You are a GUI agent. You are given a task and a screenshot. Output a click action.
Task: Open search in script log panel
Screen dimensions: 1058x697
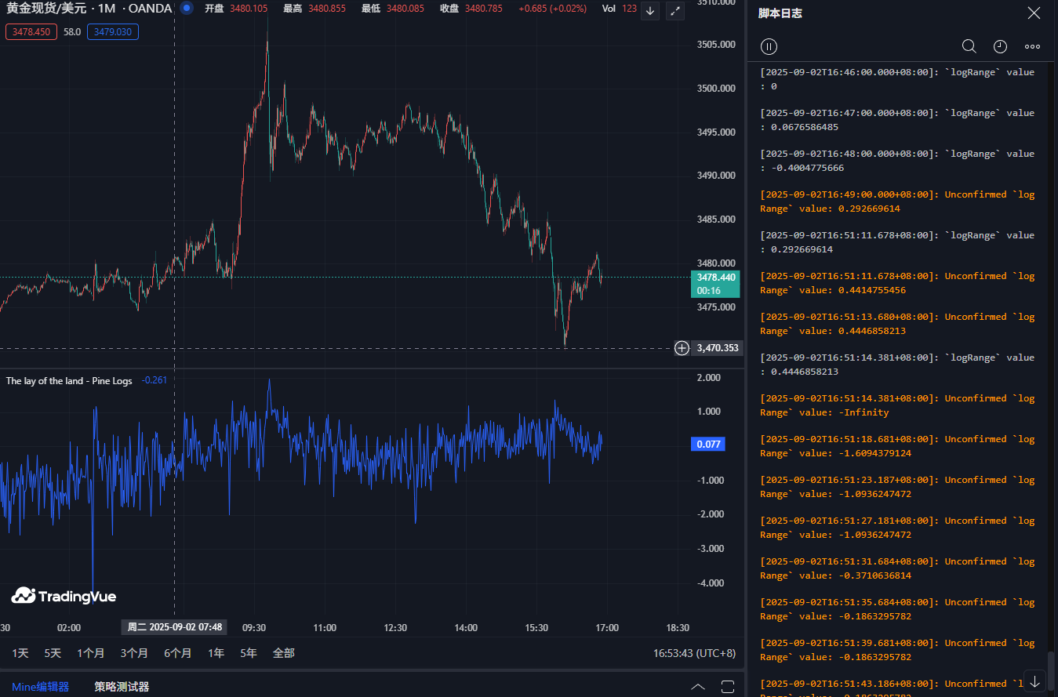969,47
